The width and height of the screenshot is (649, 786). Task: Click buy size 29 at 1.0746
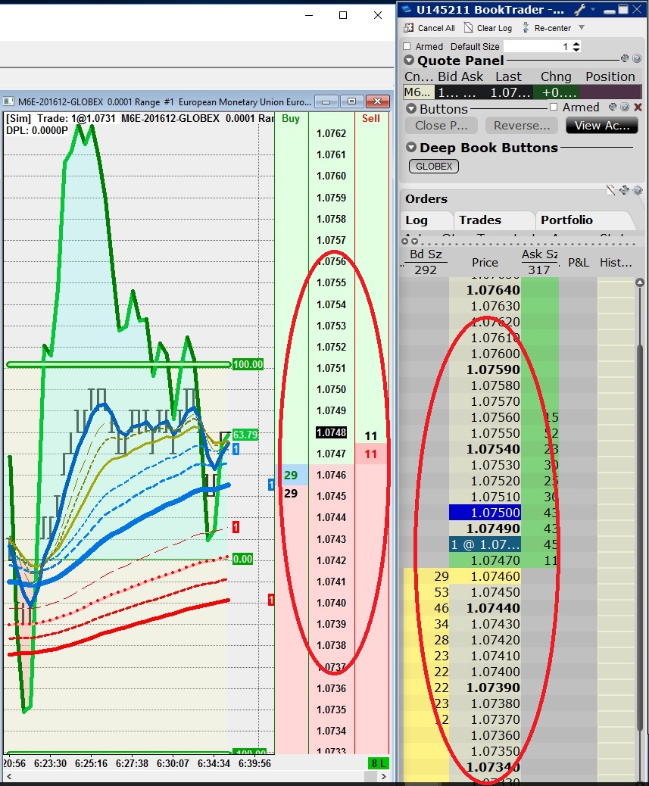pos(291,475)
